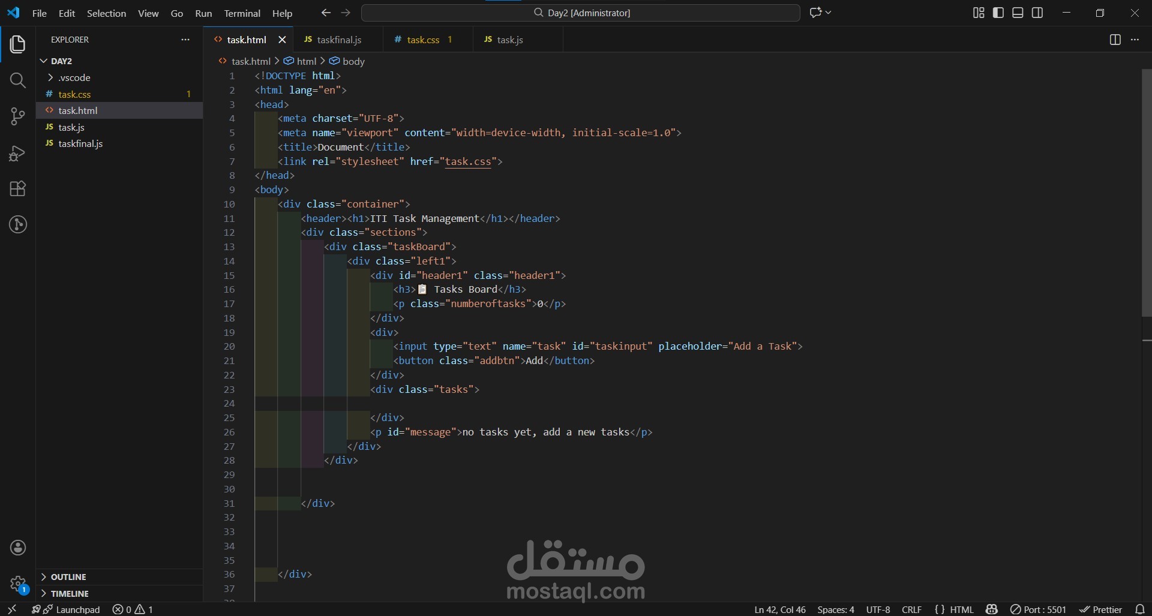1152x616 pixels.
Task: Open the Copilot chat icon in title bar
Action: pos(815,13)
